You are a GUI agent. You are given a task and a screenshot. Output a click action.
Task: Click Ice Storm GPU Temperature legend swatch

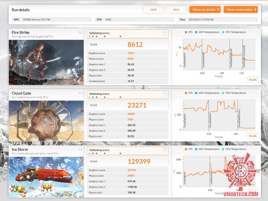196,149
